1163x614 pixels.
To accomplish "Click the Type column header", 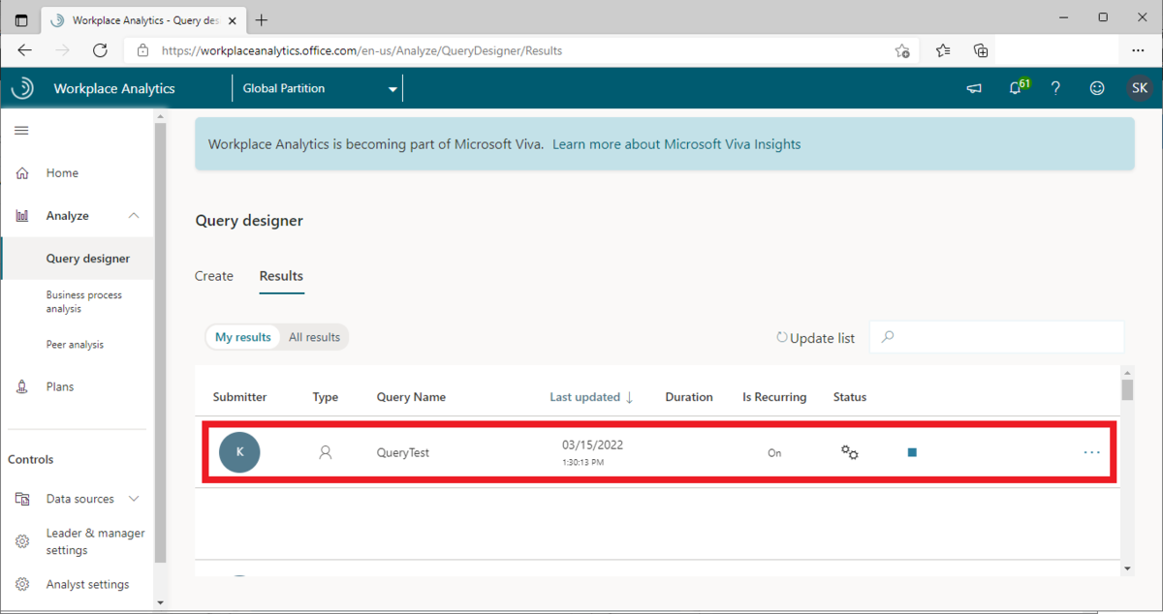I will pyautogui.click(x=326, y=397).
